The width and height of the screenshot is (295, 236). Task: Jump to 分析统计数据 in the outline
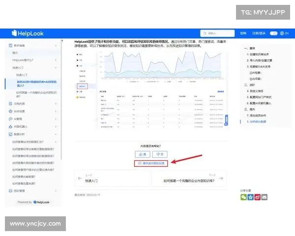[259, 121]
